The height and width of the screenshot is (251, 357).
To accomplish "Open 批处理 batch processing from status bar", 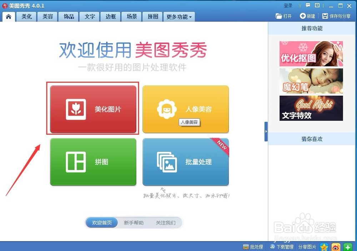I will (253, 246).
